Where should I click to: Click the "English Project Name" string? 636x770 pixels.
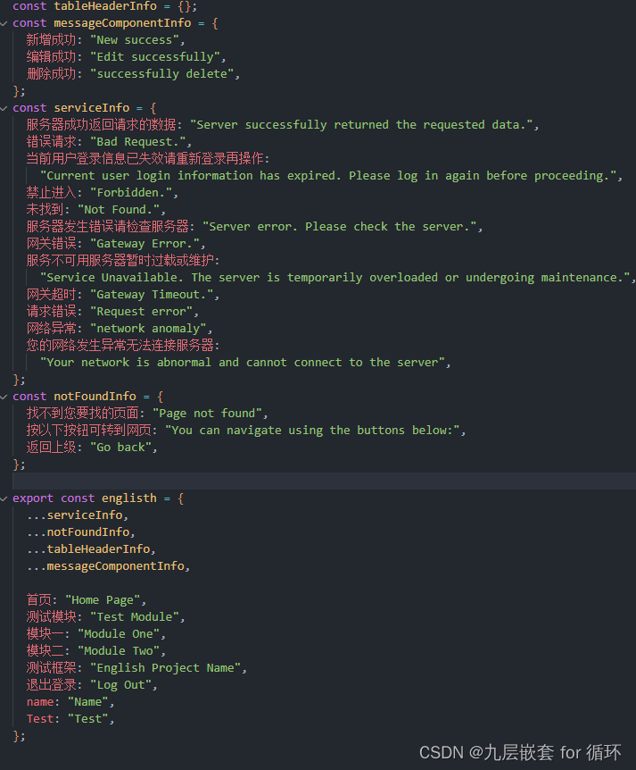pyautogui.click(x=165, y=668)
